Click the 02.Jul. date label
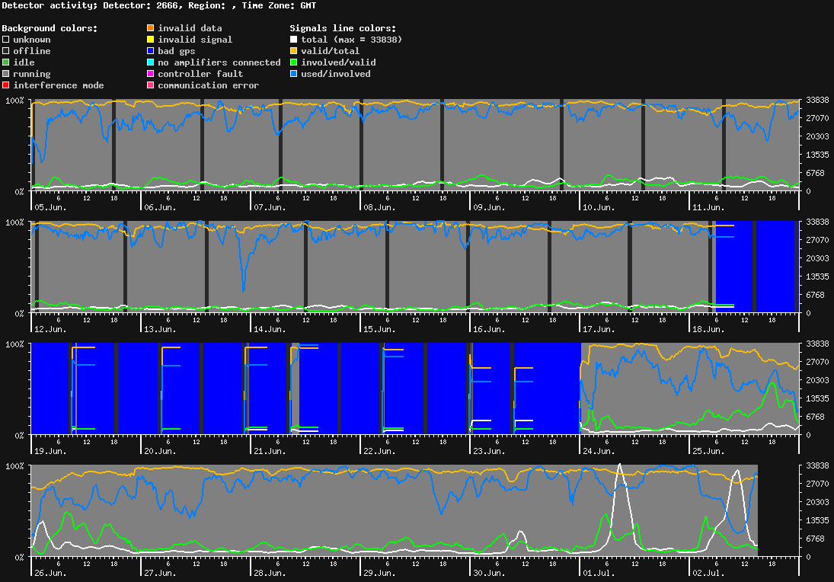Screen dimensions: 834x582 pos(708,573)
